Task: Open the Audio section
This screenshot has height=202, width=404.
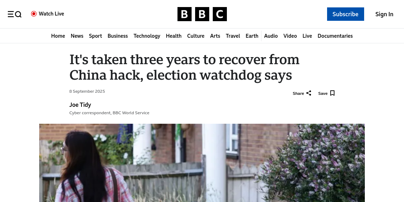Action: click(x=271, y=36)
